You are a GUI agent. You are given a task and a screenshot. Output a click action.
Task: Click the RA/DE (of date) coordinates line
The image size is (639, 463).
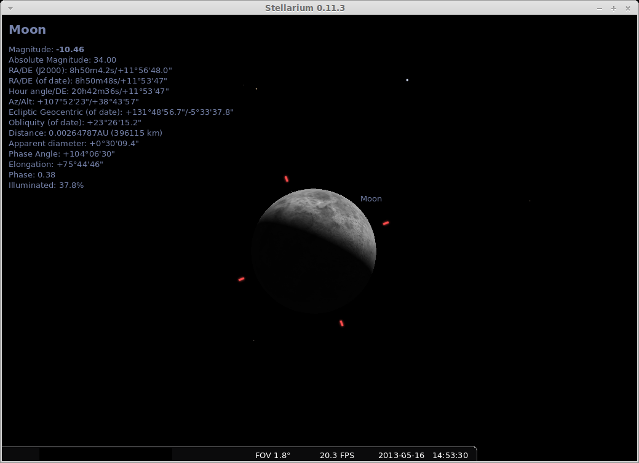coord(88,80)
